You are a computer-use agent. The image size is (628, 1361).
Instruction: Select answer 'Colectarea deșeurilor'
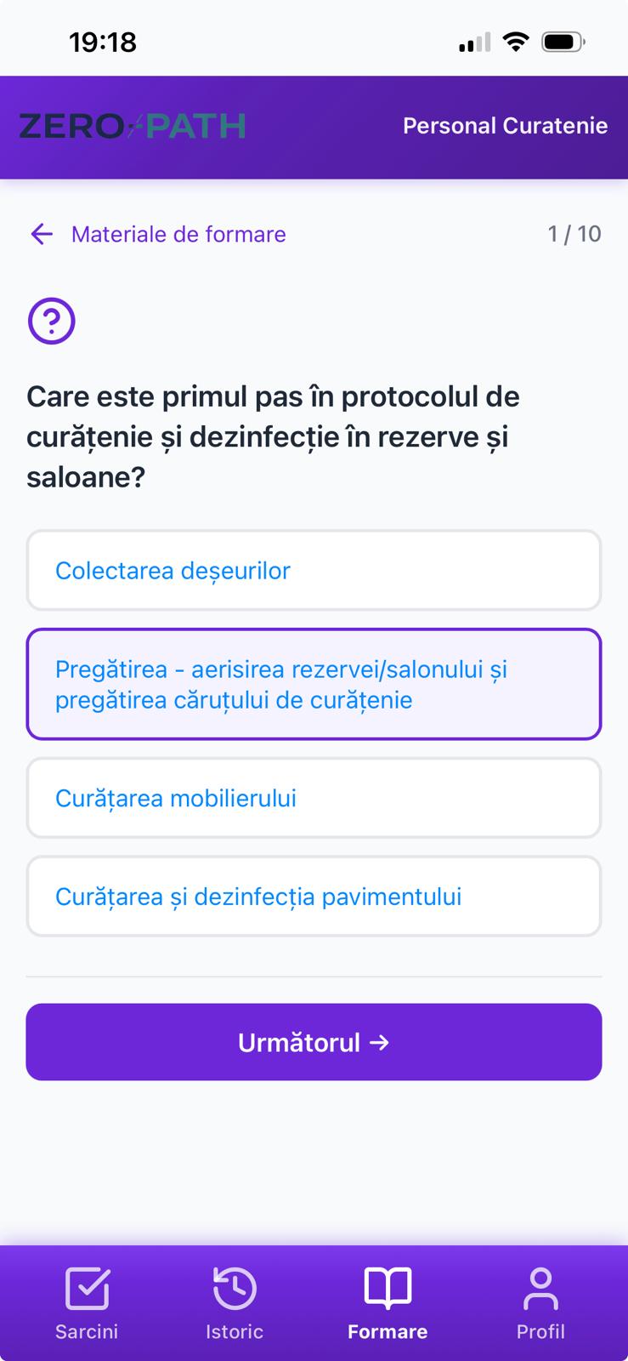point(314,570)
